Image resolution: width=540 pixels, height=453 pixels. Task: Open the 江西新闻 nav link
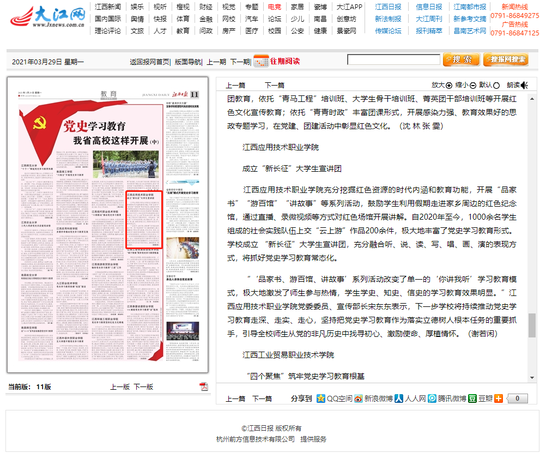click(x=108, y=7)
